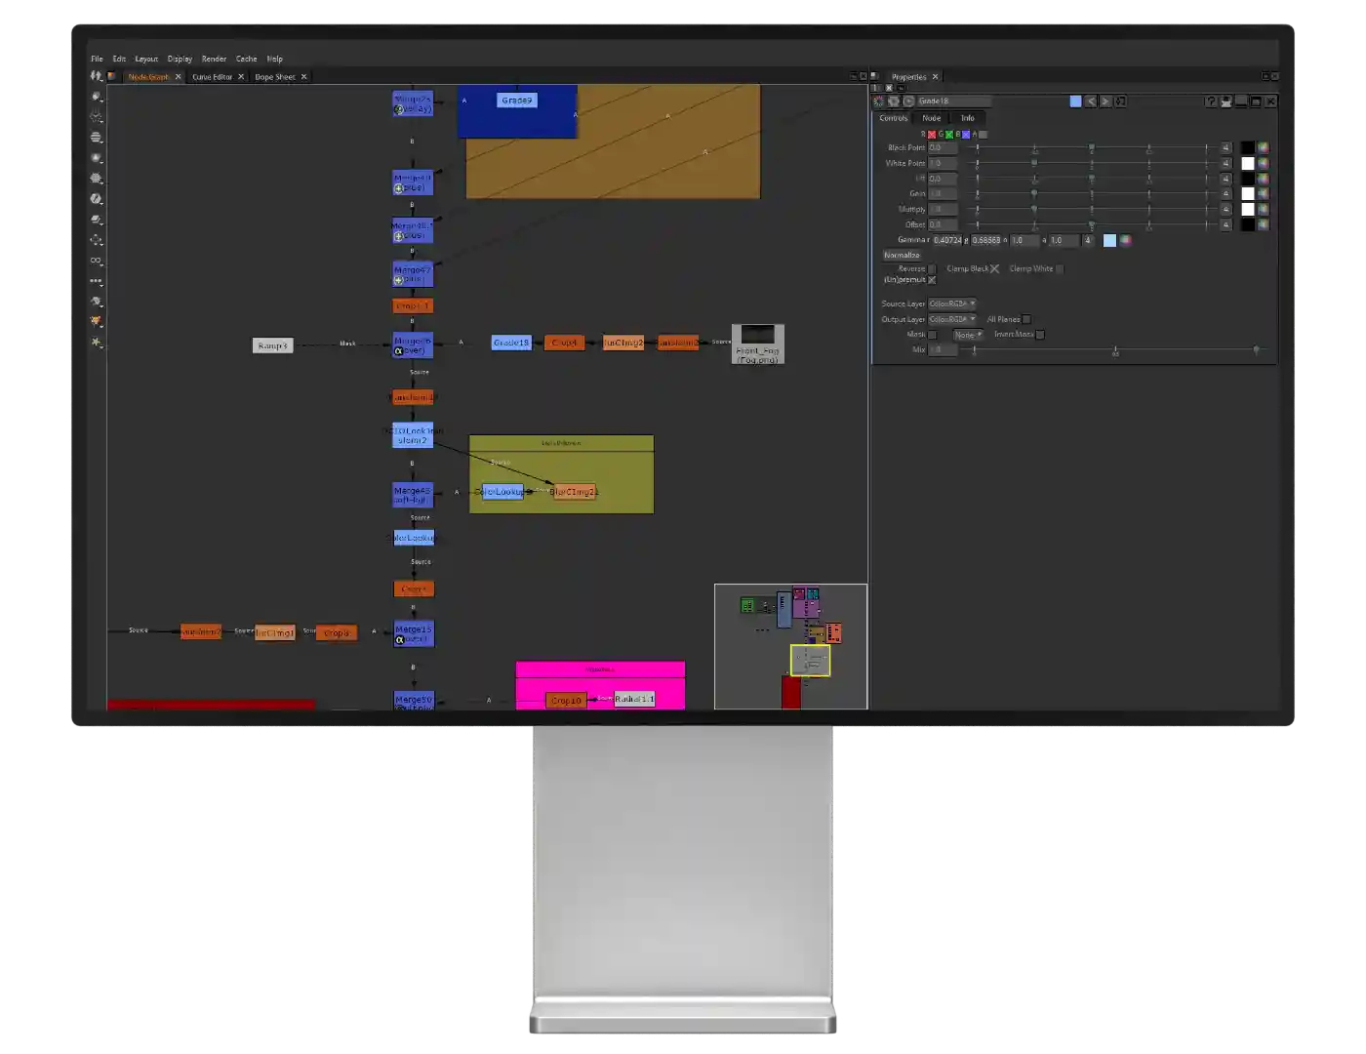
Task: Uncheck the (Un)premult checkbox
Action: click(x=932, y=280)
